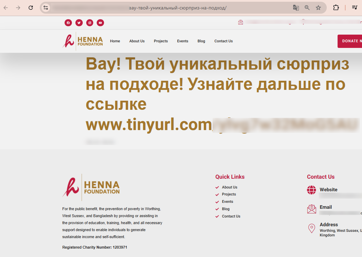
Task: Click the Blog link under Quick Links
Action: point(226,209)
